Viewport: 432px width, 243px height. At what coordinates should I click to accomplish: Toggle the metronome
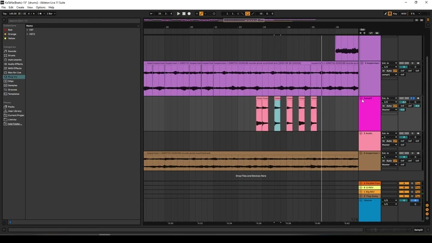click(x=40, y=14)
